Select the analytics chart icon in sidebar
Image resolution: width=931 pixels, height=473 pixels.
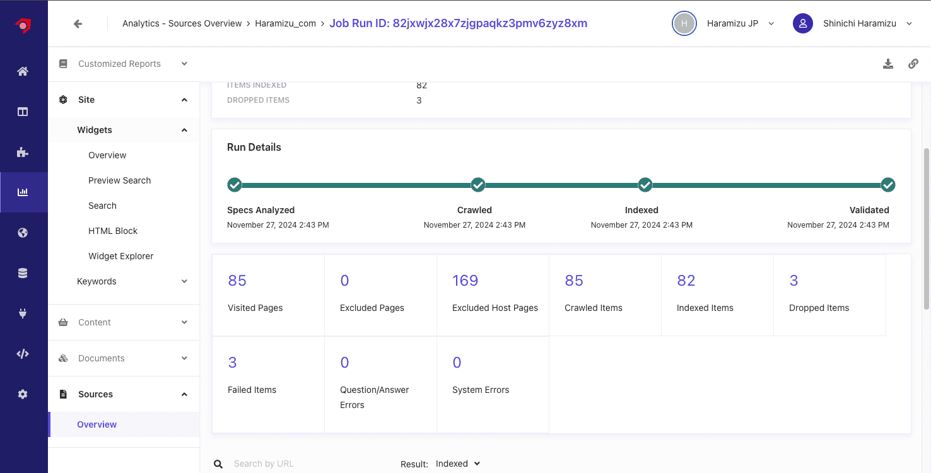(23, 192)
